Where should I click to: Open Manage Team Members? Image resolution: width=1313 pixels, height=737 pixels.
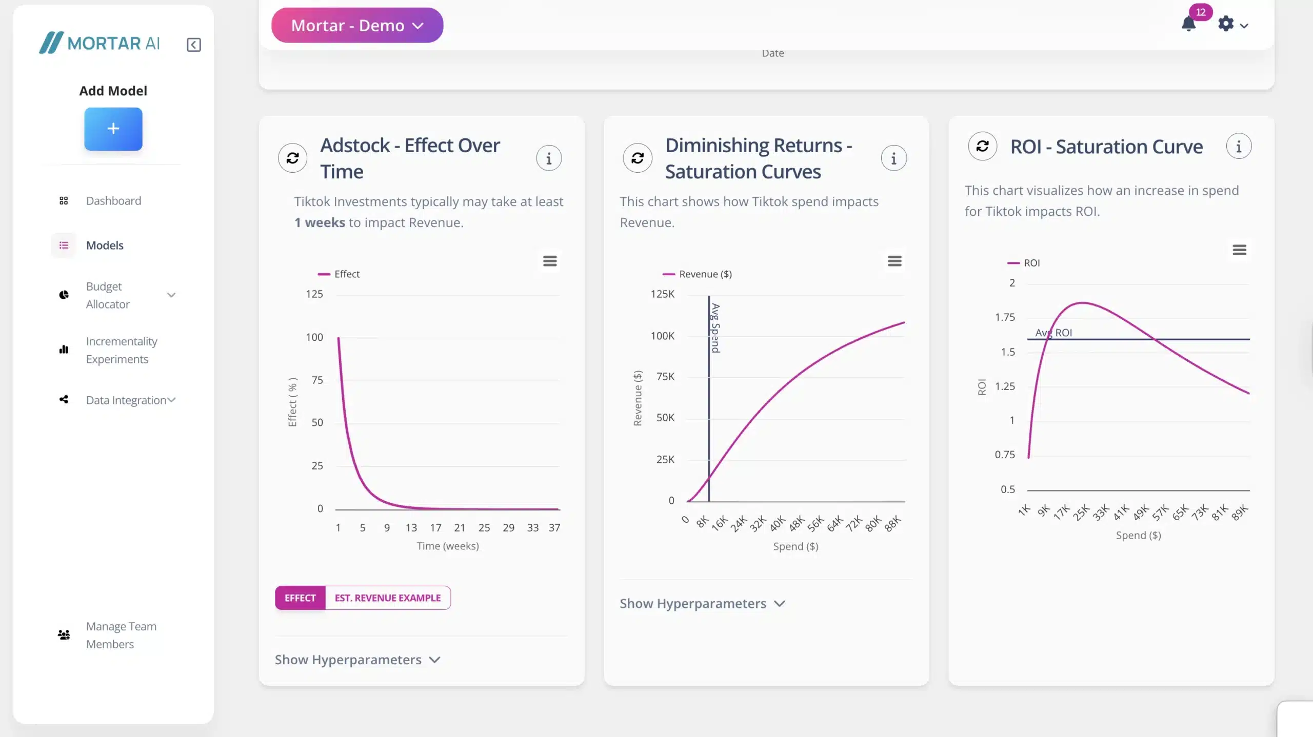pos(121,635)
